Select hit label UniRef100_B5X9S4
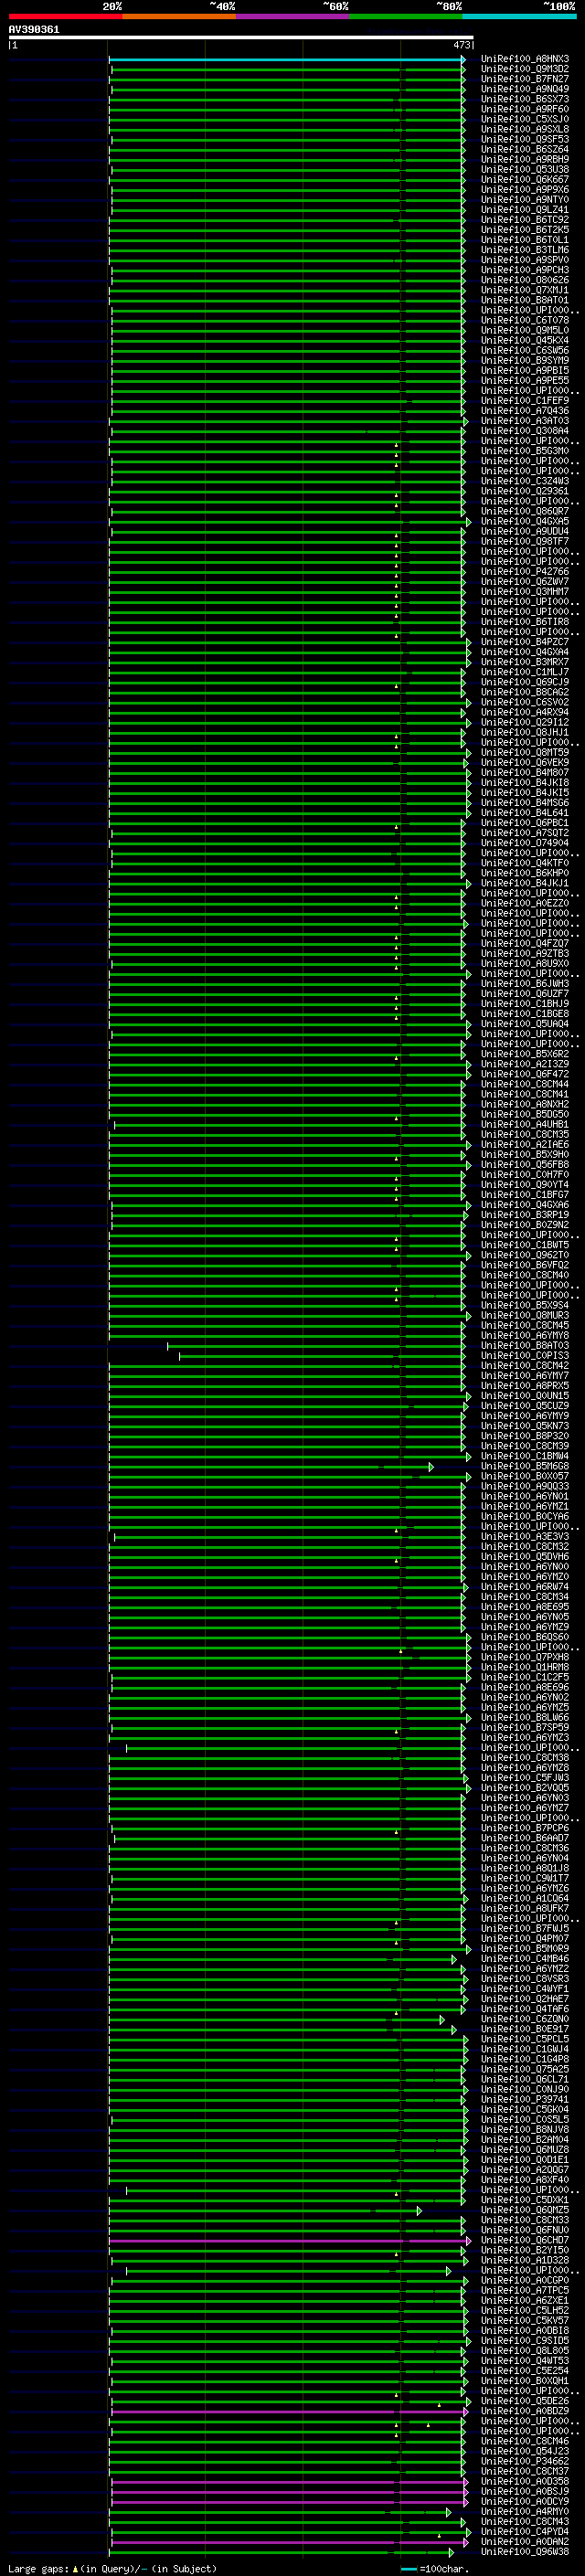Viewport: 585px width, 2576px height. (525, 1305)
